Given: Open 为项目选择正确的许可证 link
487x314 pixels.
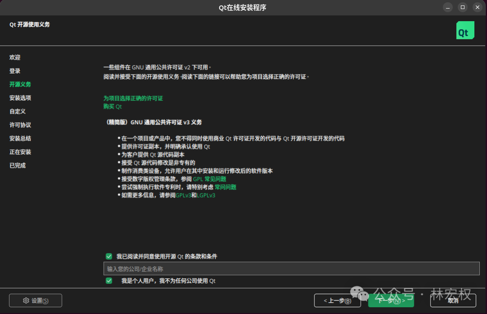Looking at the screenshot, I should point(133,98).
